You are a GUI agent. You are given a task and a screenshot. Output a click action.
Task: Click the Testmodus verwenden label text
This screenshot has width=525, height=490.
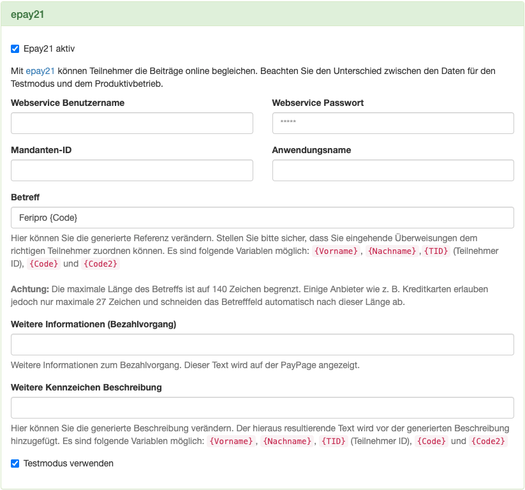click(x=68, y=464)
